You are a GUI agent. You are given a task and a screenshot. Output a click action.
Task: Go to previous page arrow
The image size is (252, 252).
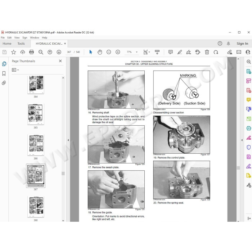pyautogui.click(x=50, y=52)
